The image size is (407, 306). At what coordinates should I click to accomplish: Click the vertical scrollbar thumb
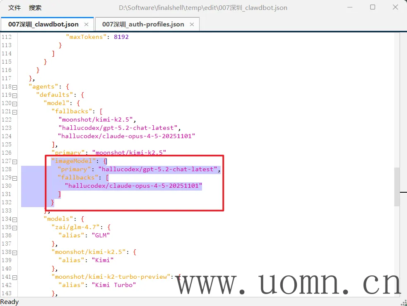tap(397, 186)
